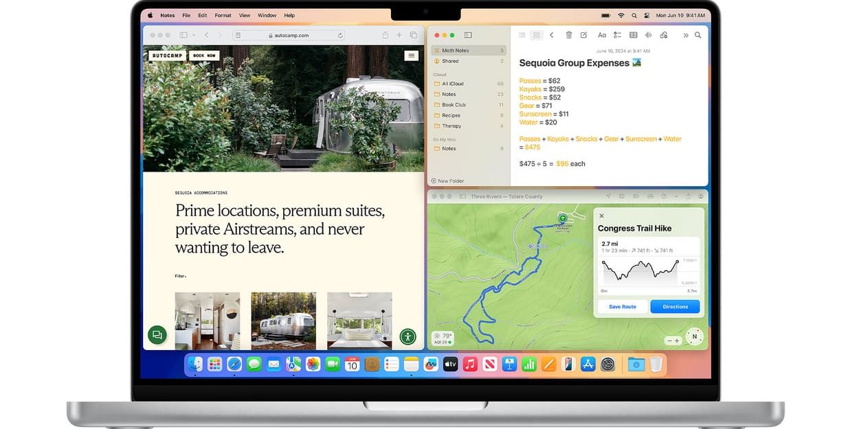
Task: Toggle 3D view in Maps
Action: (636, 196)
